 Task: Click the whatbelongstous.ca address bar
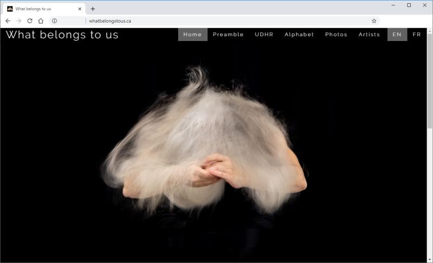coord(214,21)
